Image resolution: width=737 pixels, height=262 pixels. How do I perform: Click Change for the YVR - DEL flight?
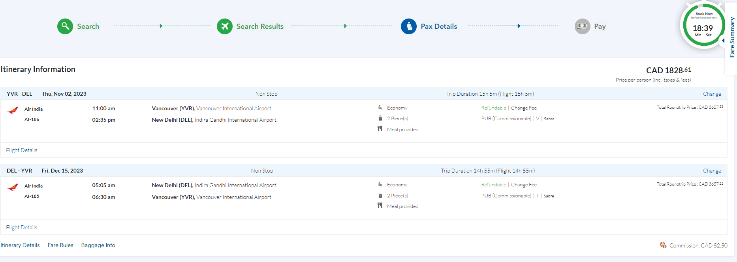[x=712, y=94]
